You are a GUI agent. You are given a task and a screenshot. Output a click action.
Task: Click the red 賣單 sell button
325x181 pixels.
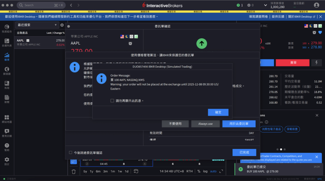(292, 63)
